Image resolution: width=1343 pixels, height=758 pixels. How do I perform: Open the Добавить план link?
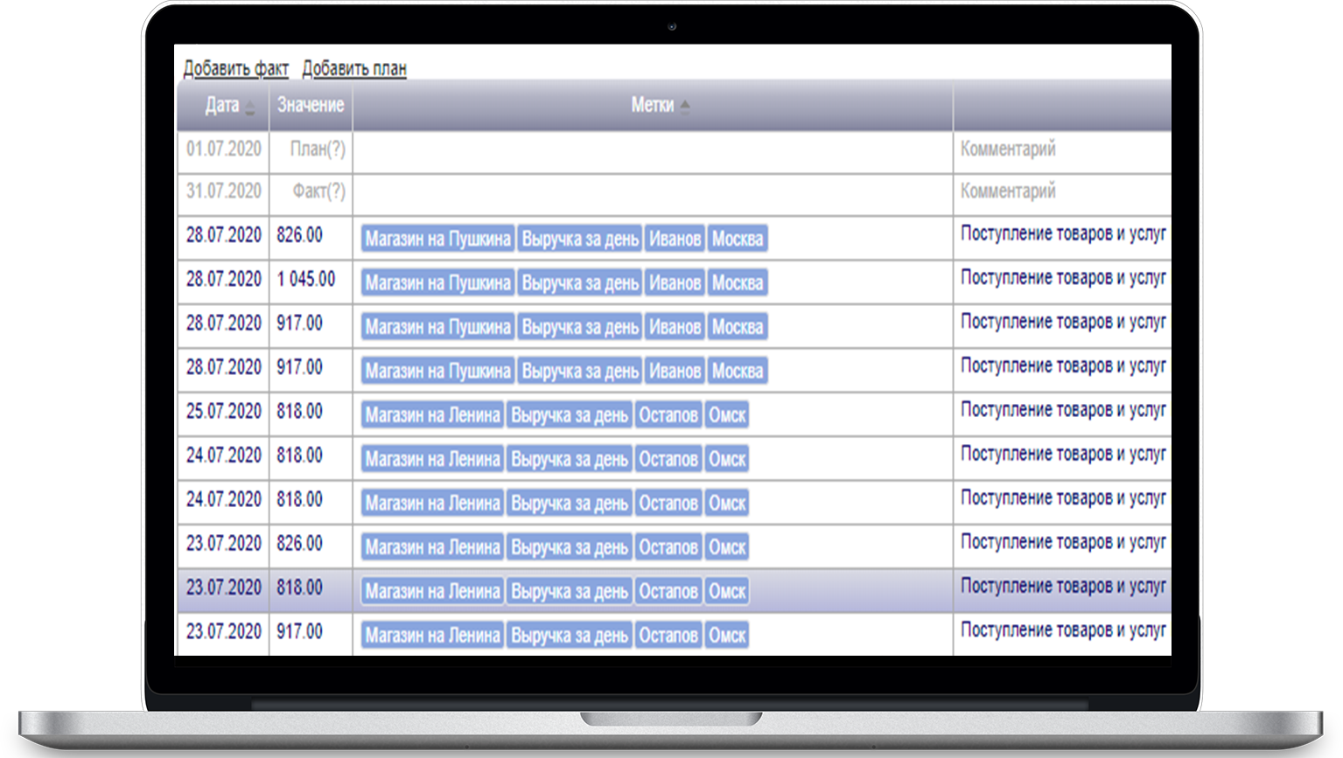[354, 68]
